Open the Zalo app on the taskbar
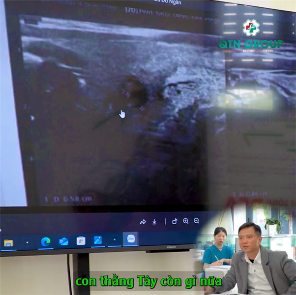The image size is (296, 295). click(x=130, y=239)
